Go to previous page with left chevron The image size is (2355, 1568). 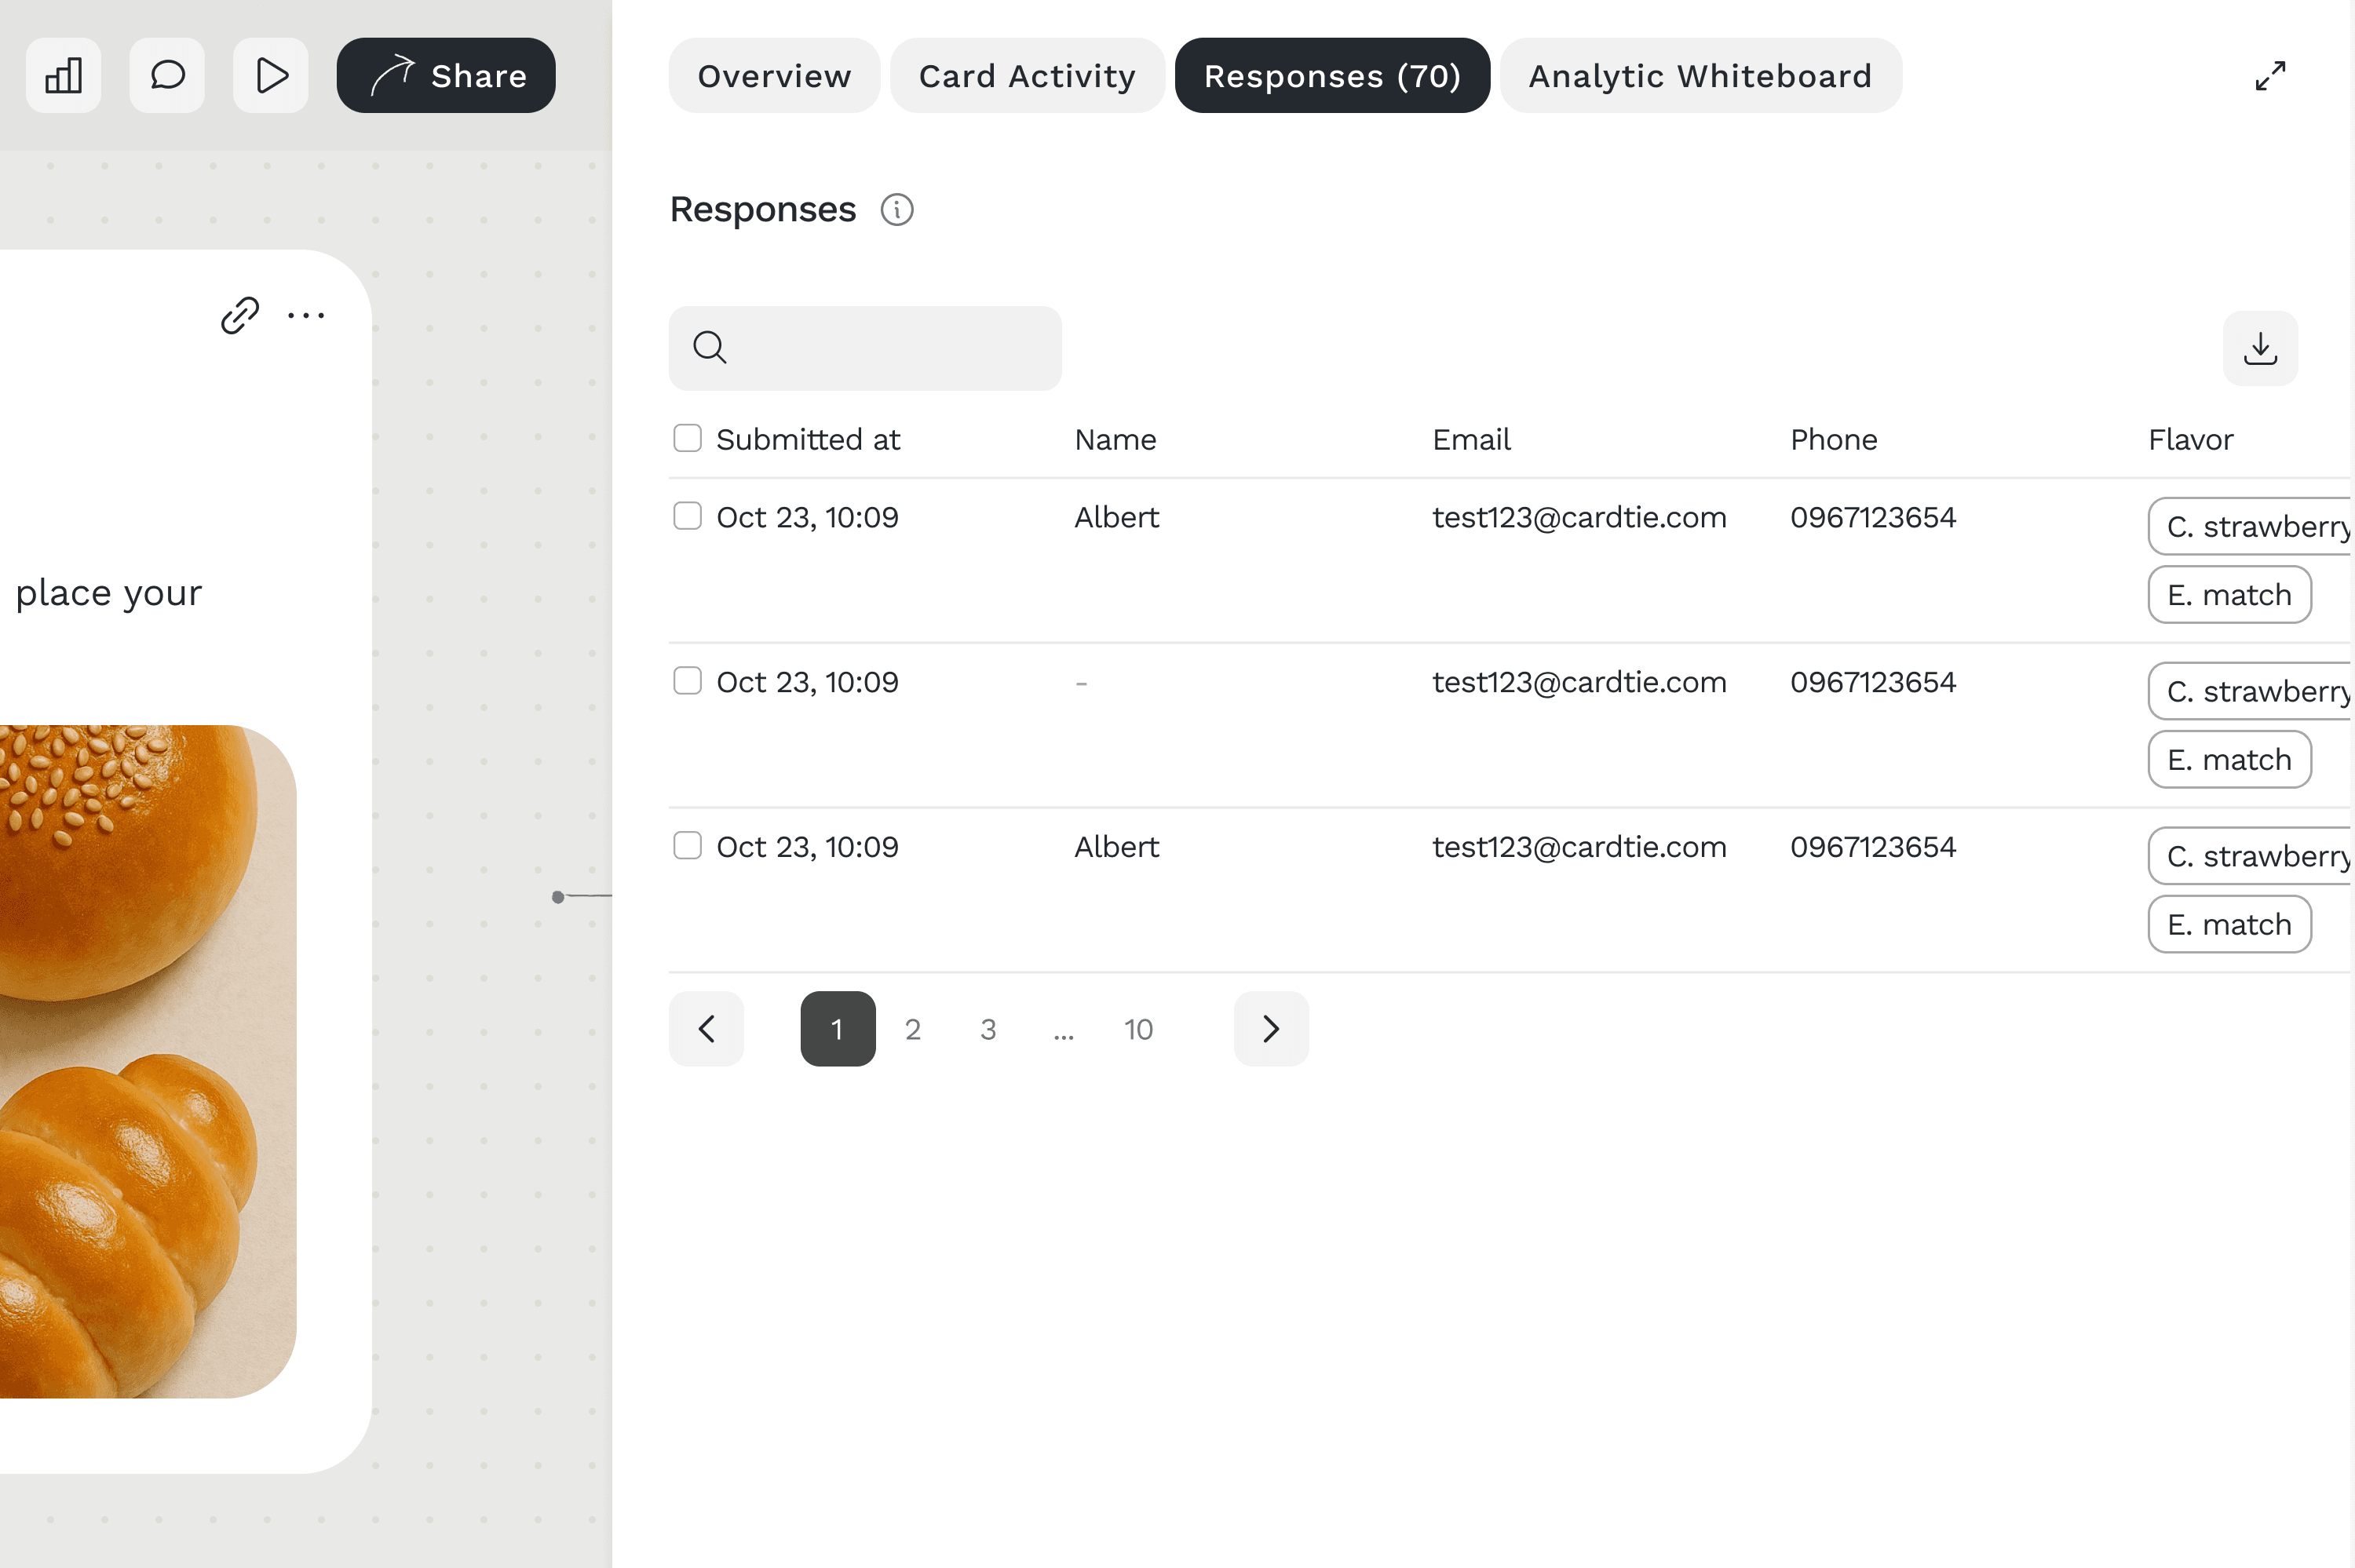(706, 1029)
